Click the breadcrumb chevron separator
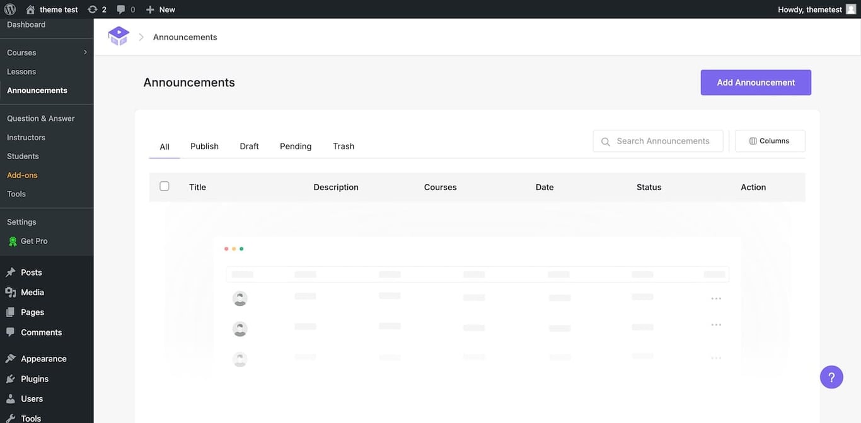The width and height of the screenshot is (861, 423). [141, 37]
